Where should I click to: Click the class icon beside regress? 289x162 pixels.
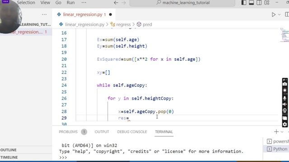pyautogui.click(x=112, y=24)
